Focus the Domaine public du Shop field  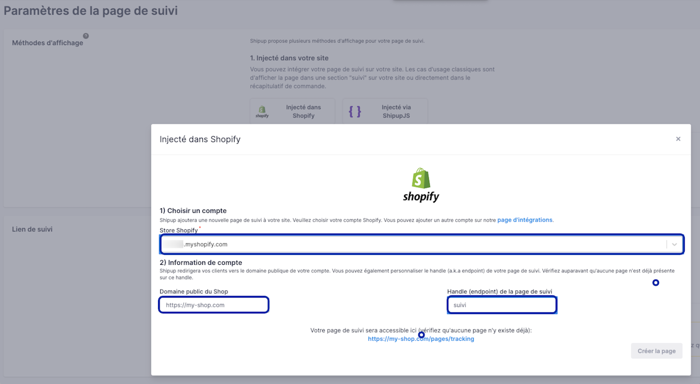(x=214, y=305)
